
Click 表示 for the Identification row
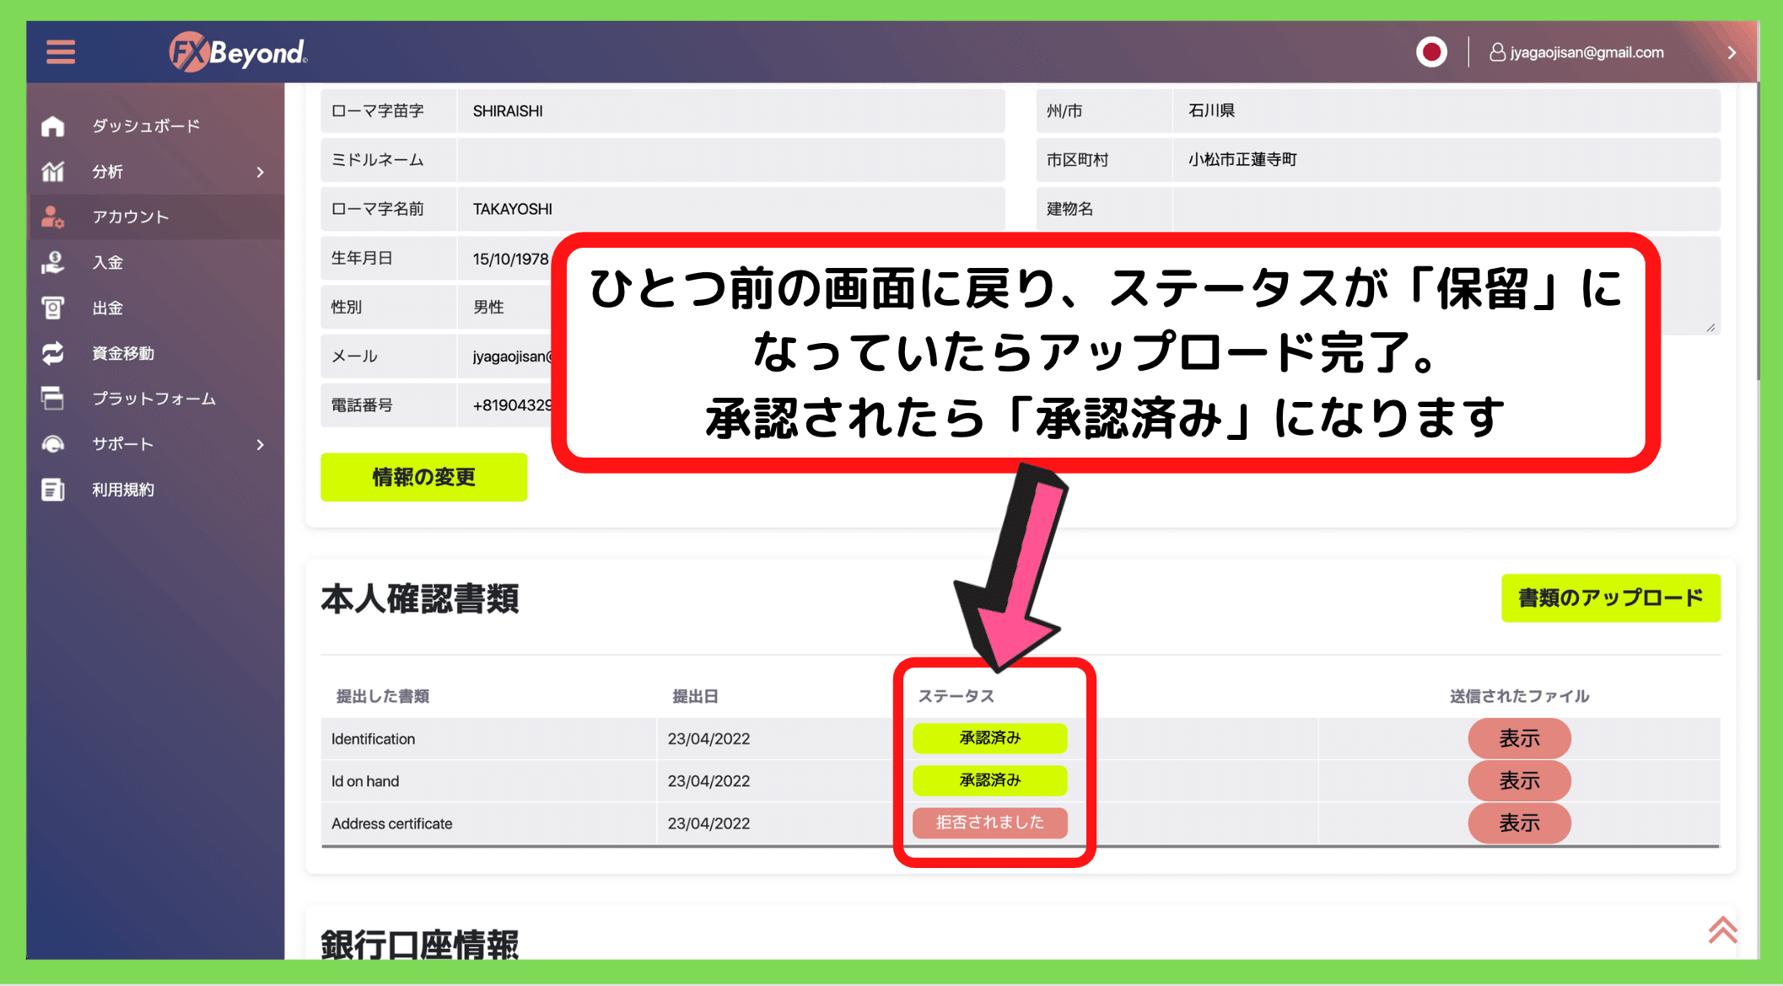(x=1519, y=738)
